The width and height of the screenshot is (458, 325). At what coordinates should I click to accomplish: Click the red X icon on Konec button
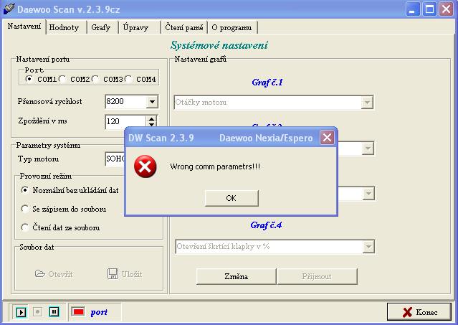click(407, 312)
